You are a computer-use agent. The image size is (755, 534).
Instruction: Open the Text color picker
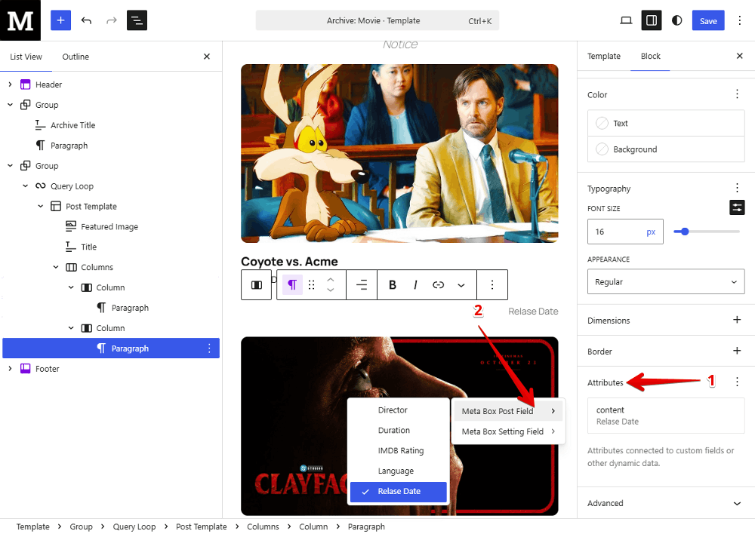pyautogui.click(x=666, y=123)
